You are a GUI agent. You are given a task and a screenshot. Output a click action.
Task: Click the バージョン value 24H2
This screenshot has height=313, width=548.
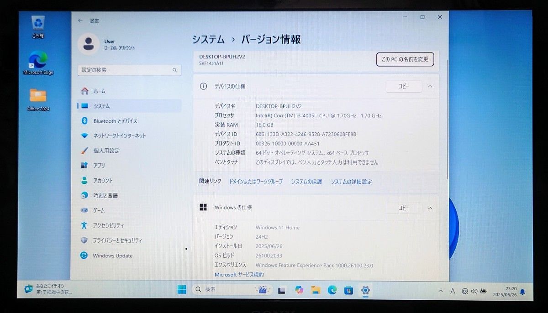(262, 236)
